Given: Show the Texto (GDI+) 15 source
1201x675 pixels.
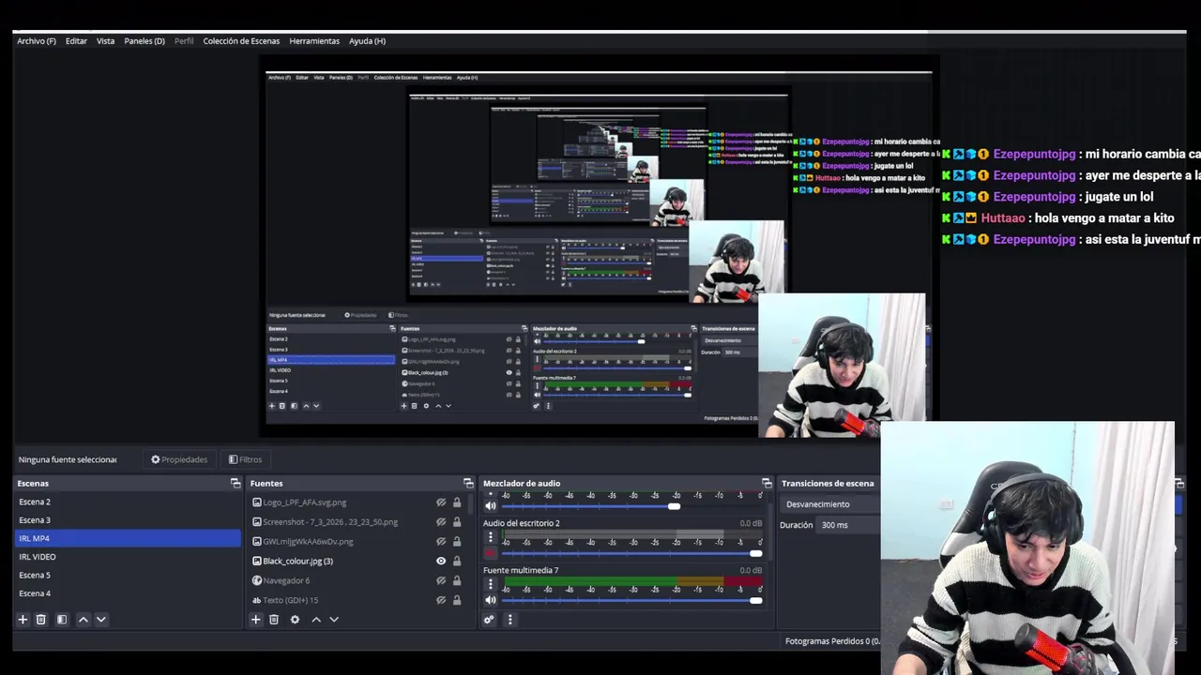Looking at the screenshot, I should point(441,600).
